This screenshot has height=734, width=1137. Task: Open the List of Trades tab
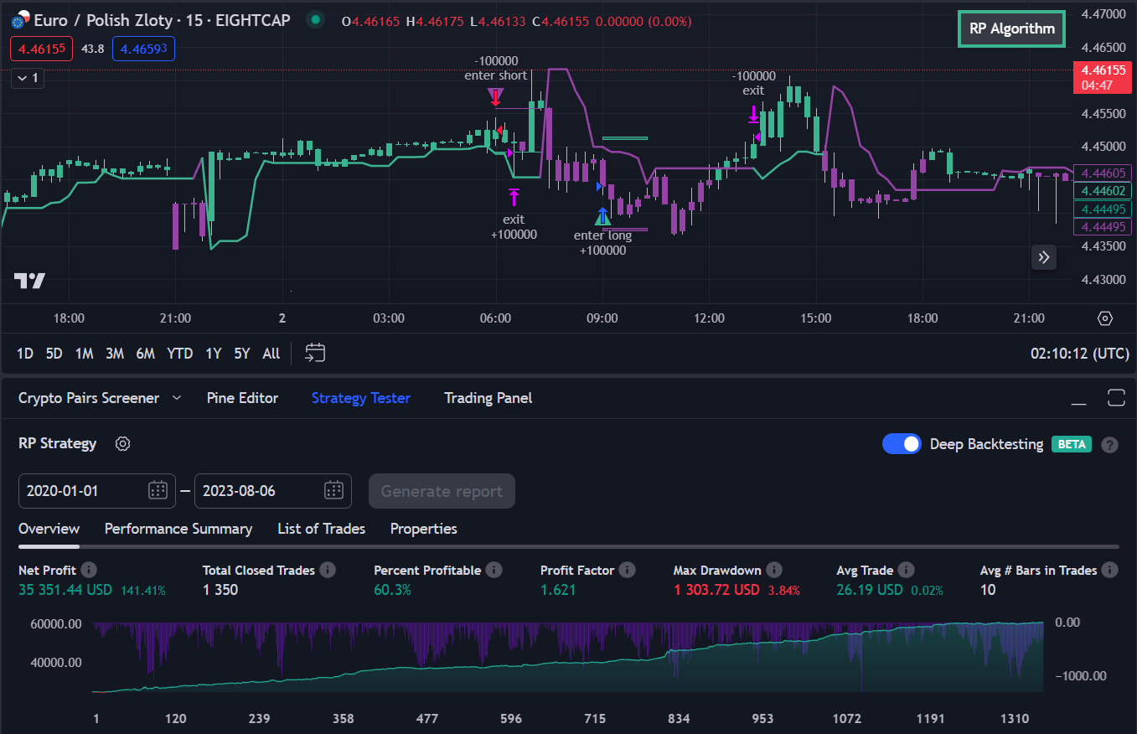coord(322,529)
